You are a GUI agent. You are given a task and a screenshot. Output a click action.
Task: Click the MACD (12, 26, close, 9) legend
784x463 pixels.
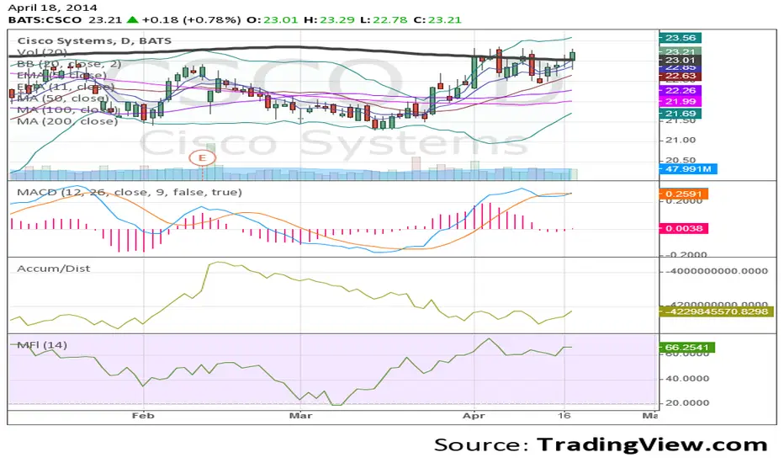[130, 192]
